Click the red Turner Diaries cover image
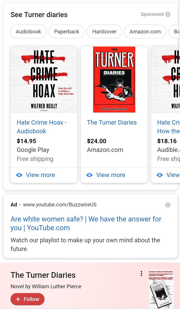Screen dimensions: 180x309 coord(114,80)
